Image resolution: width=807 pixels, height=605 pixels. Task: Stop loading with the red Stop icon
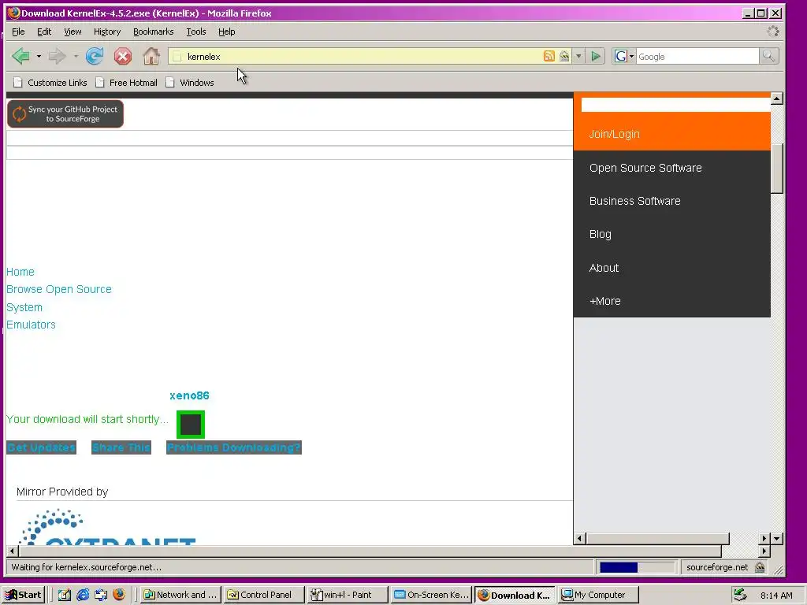click(x=122, y=56)
